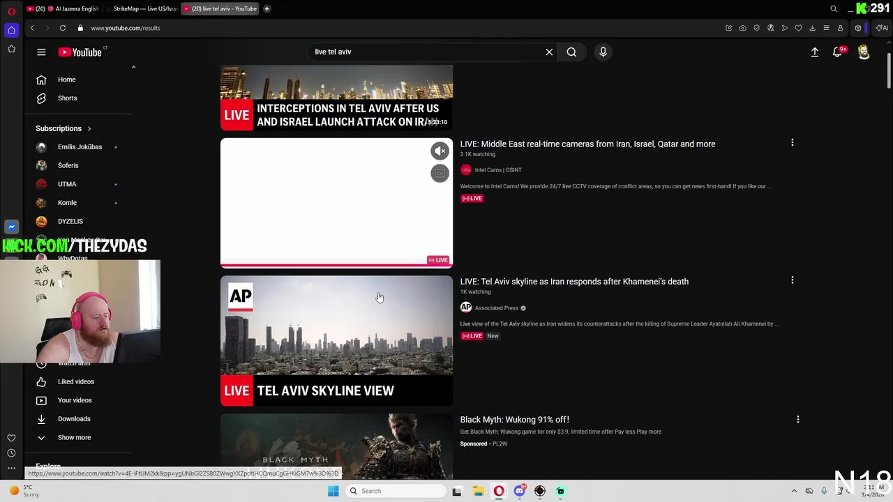Unmute the Middle East cameras preview
Screen dimensions: 893x502
click(x=440, y=151)
